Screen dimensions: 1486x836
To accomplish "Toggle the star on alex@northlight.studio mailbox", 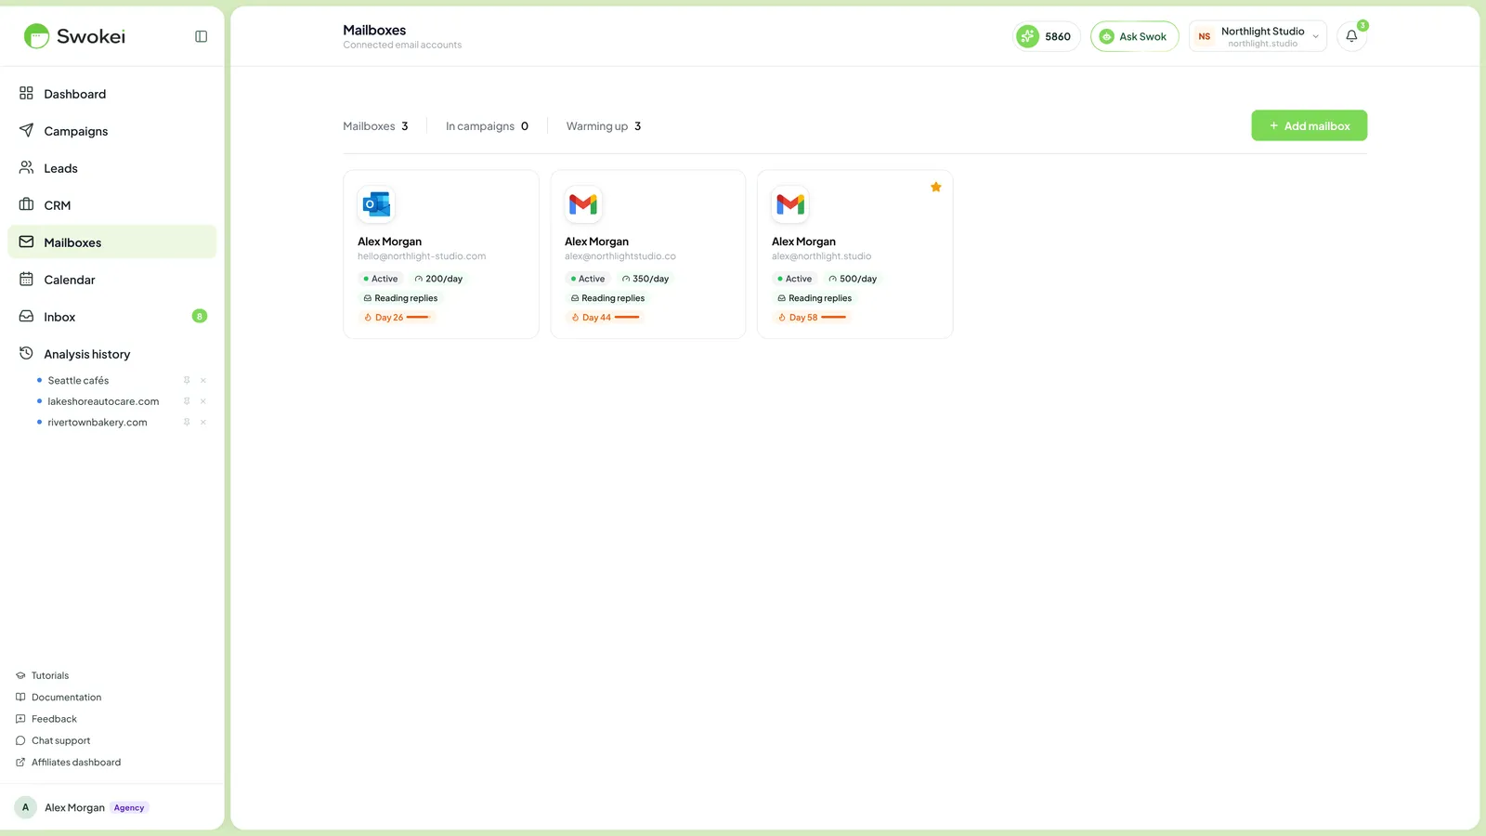I will pyautogui.click(x=936, y=187).
